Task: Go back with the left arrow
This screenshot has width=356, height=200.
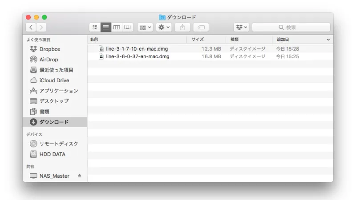Action: 31,28
